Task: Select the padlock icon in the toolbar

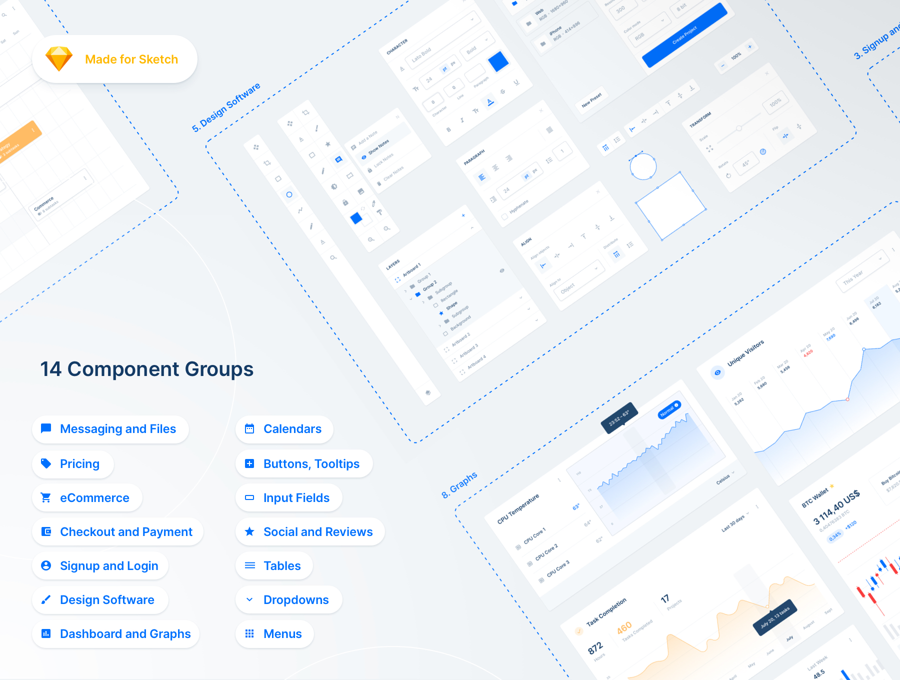Action: (x=345, y=202)
